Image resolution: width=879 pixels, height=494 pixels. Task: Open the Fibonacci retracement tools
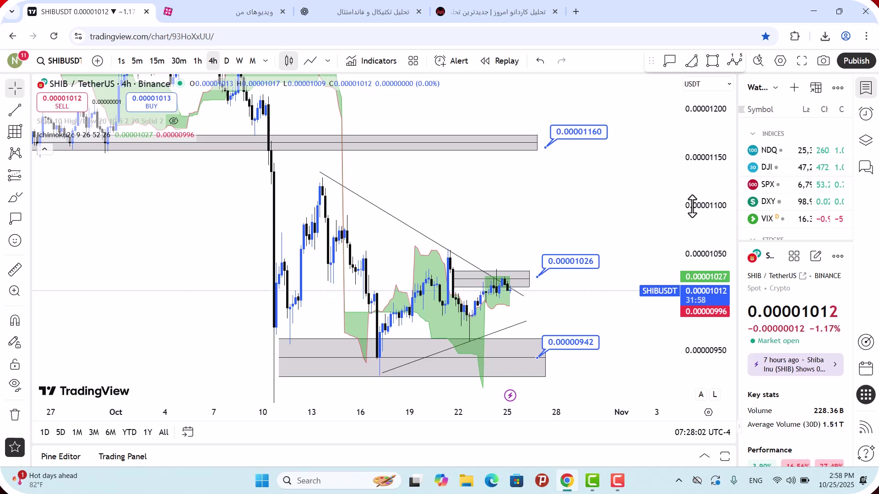coord(15,132)
